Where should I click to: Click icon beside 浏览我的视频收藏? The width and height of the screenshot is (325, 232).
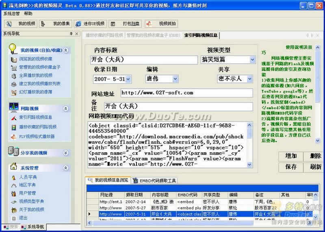coord(14,60)
